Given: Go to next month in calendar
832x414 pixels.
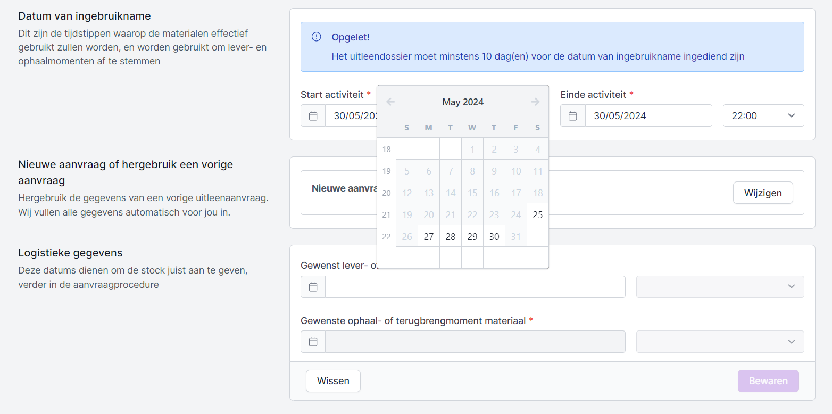Looking at the screenshot, I should 535,102.
